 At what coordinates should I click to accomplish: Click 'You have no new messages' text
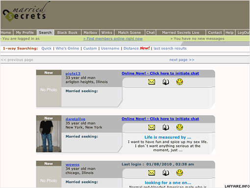point(198,39)
